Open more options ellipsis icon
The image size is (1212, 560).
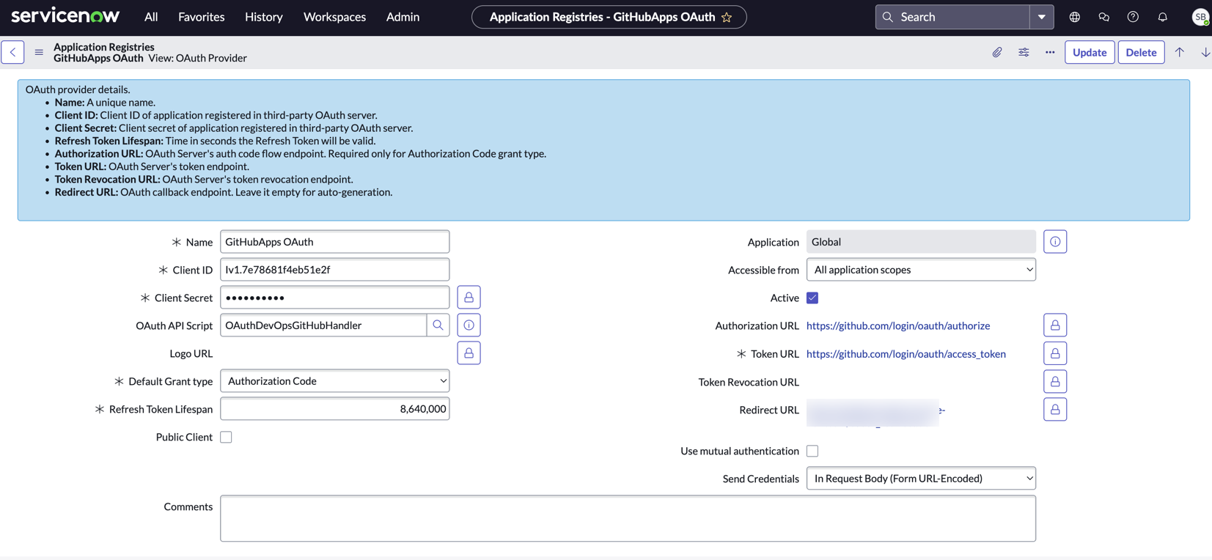(x=1050, y=52)
